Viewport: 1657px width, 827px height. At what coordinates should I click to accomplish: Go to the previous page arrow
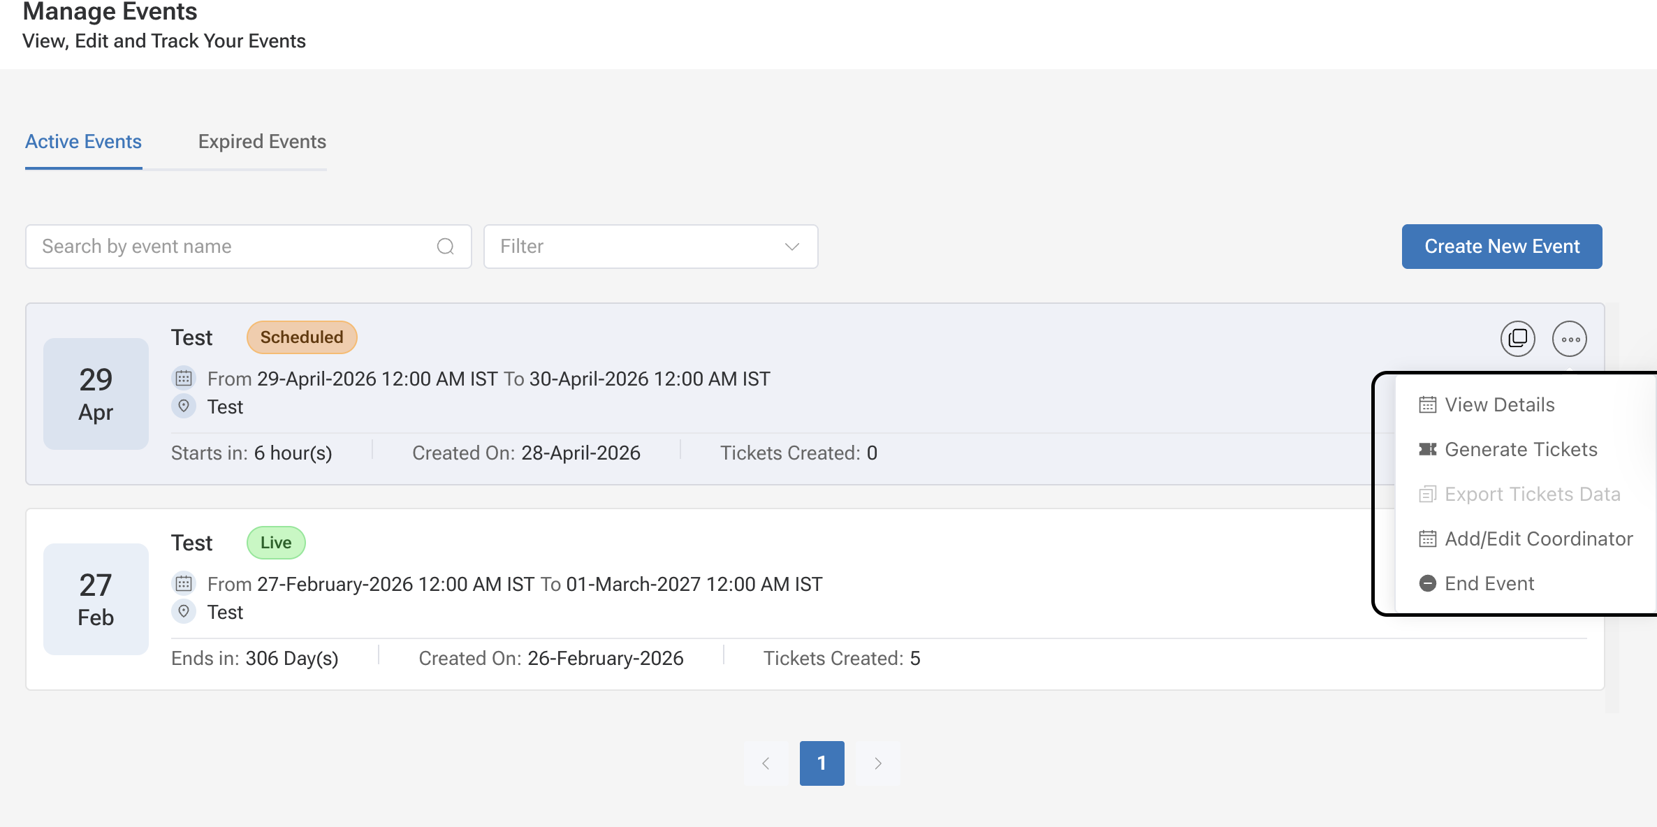pyautogui.click(x=766, y=763)
